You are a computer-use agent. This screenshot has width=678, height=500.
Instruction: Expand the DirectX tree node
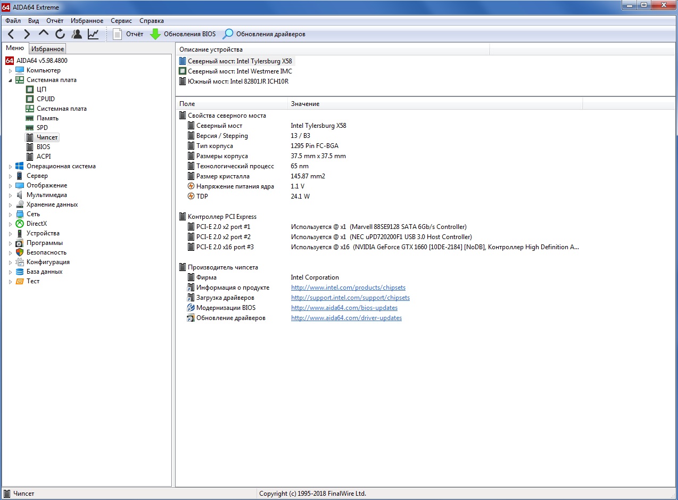pyautogui.click(x=10, y=224)
